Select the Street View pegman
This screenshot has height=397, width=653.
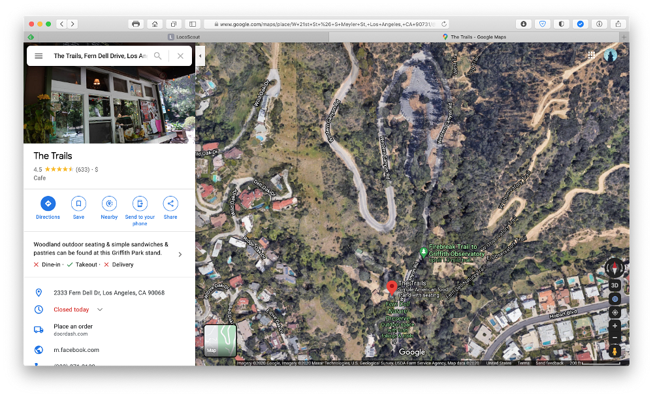(x=614, y=351)
